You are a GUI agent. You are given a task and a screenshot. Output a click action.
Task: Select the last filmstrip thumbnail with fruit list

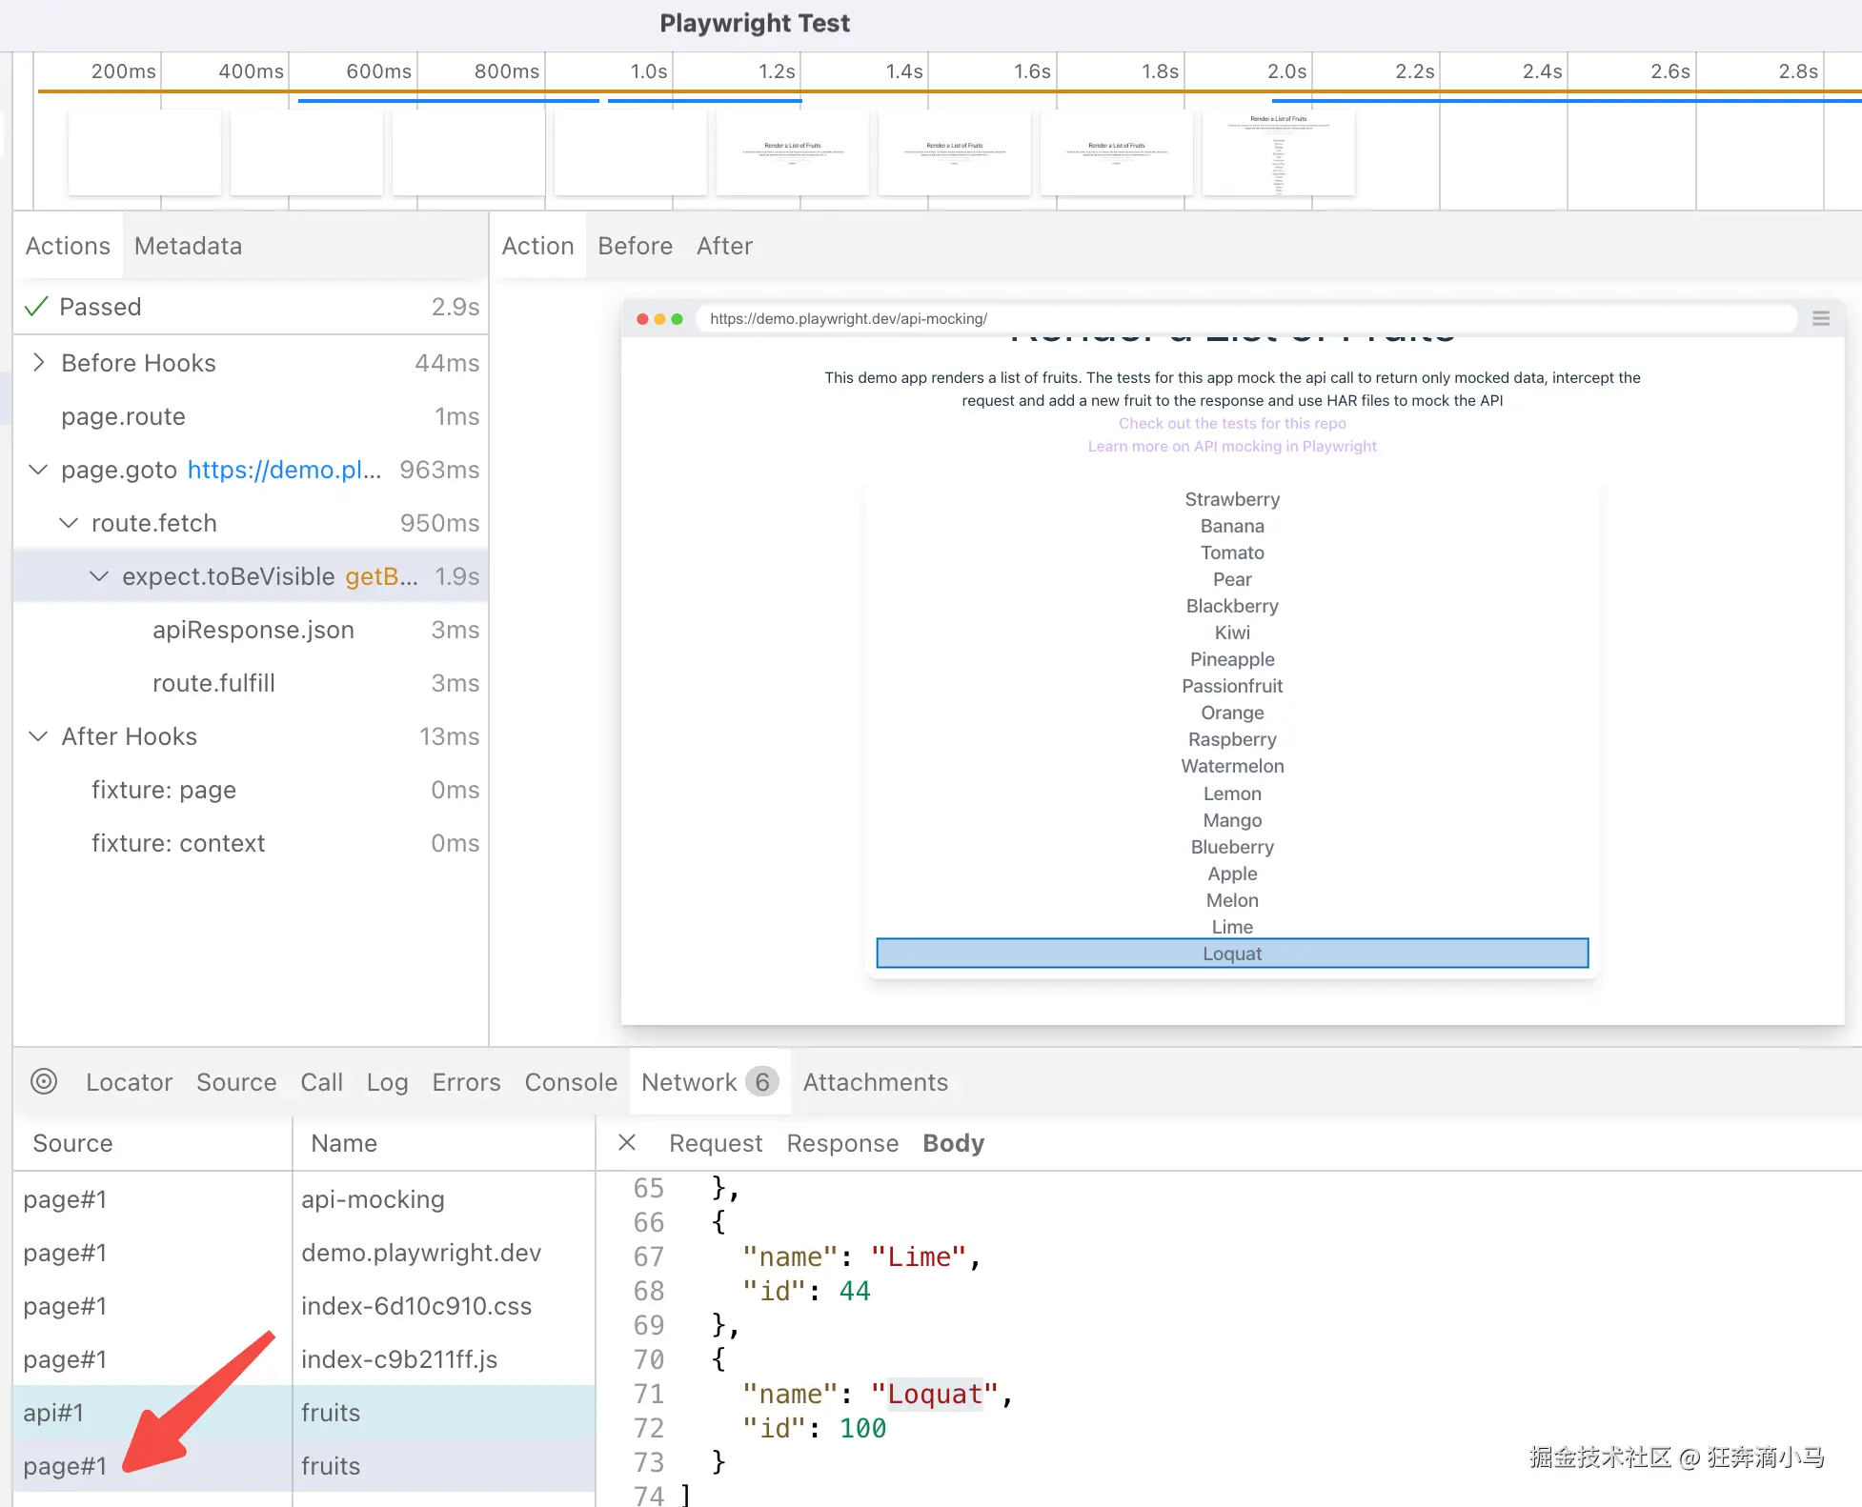[x=1278, y=153]
